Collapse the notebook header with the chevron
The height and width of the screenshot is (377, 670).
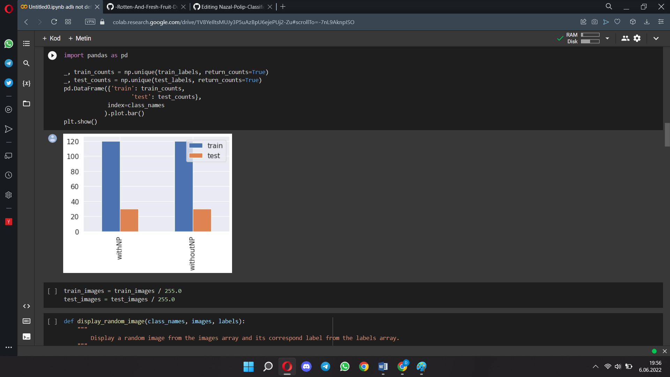[656, 38]
